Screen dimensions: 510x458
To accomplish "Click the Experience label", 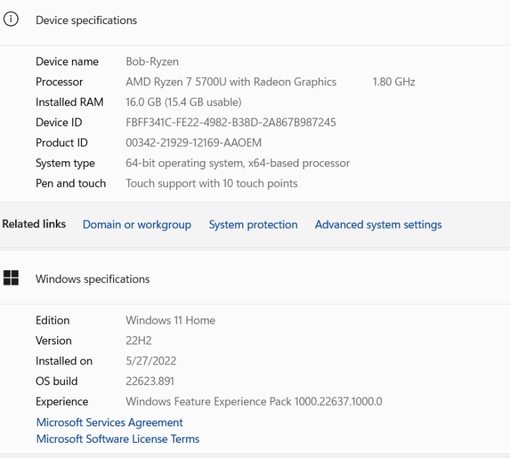I will (62, 402).
